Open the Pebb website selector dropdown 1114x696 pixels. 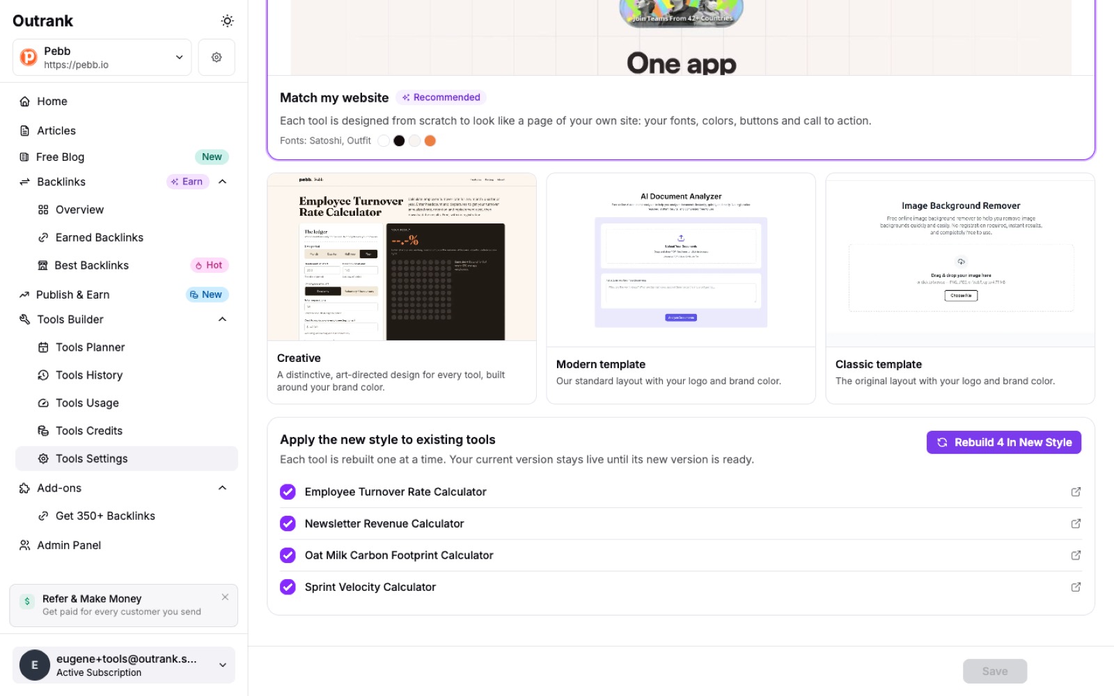click(x=102, y=57)
